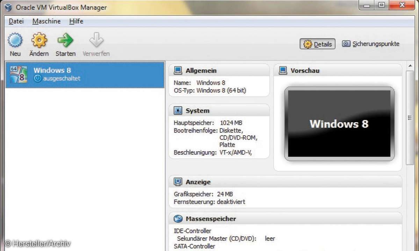
Task: Click 'Sekundärer Master (CD/DVD): leer' entry
Action: [226, 238]
